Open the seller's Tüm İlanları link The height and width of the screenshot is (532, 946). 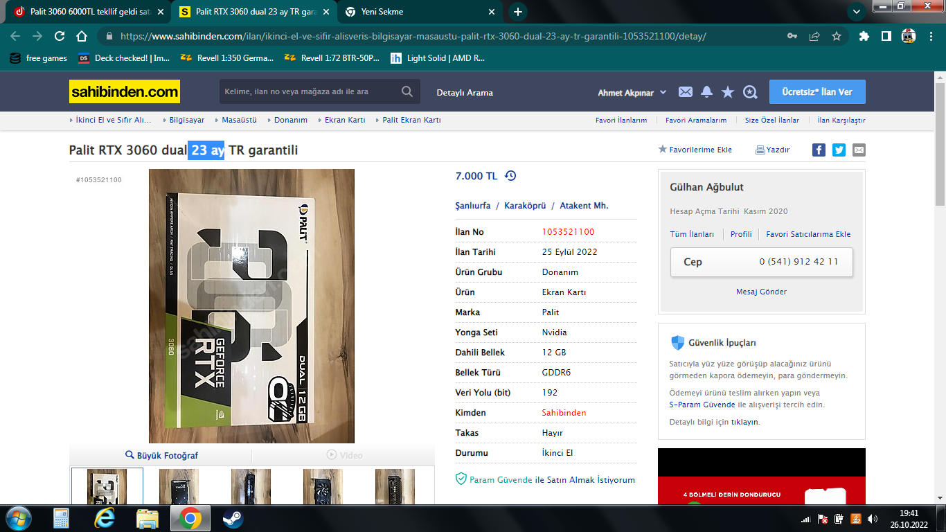click(692, 234)
